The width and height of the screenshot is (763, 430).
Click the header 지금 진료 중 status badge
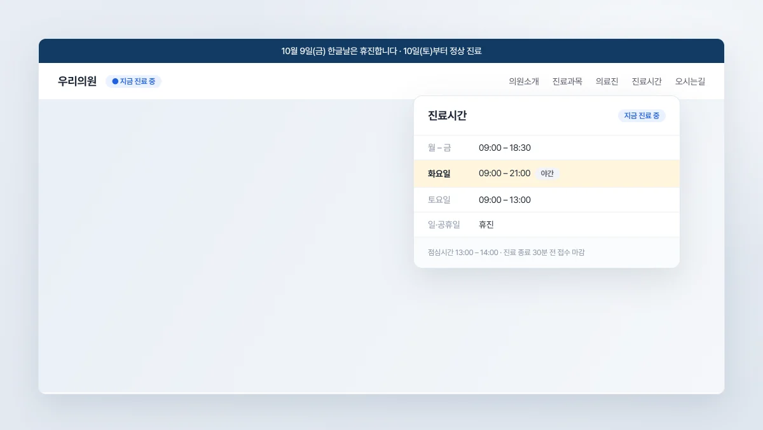pos(134,81)
